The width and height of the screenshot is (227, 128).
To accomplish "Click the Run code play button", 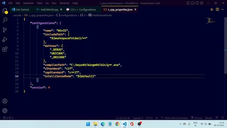I will [x=212, y=10].
